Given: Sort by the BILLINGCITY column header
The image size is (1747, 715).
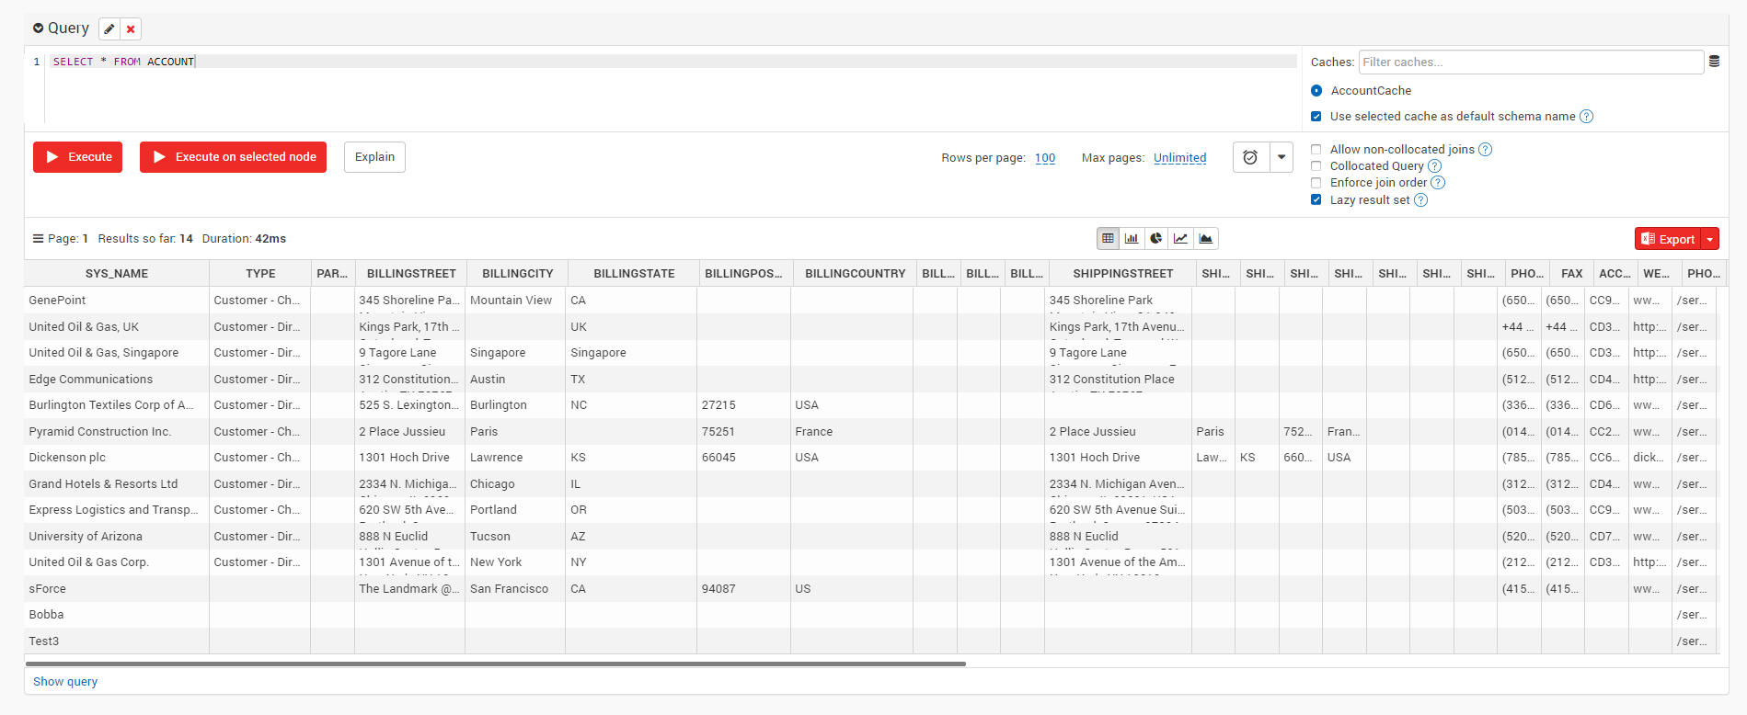Looking at the screenshot, I should coord(517,274).
